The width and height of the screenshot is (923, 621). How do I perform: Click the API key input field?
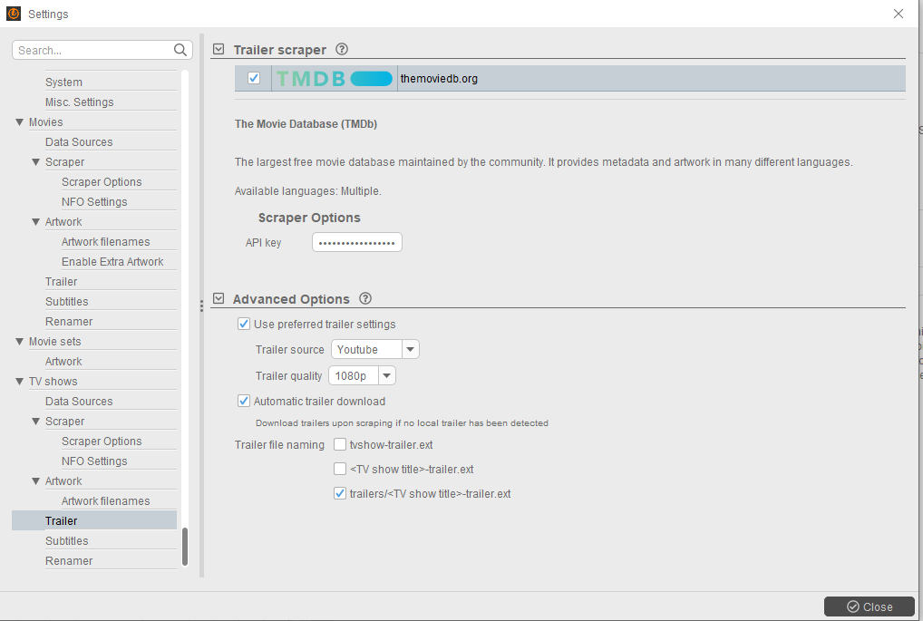(356, 243)
